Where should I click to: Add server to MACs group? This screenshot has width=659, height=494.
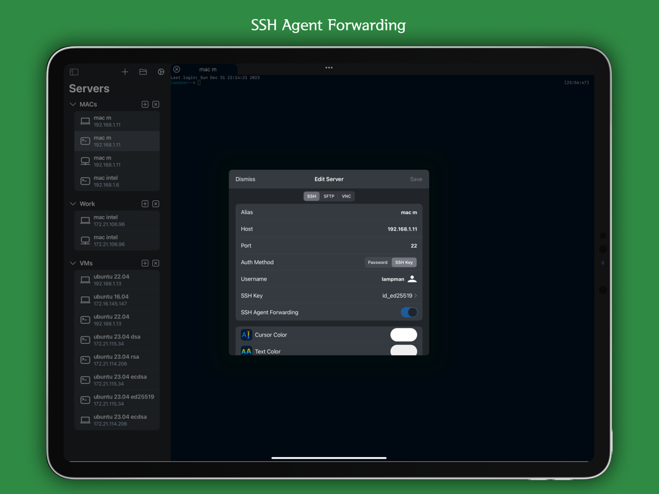point(145,104)
